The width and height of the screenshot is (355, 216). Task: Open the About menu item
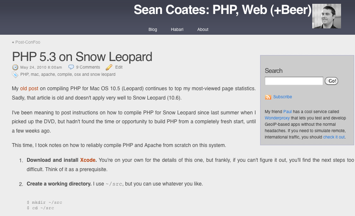202,29
